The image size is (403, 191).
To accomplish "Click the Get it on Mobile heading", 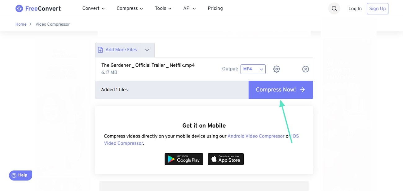I will click(204, 125).
